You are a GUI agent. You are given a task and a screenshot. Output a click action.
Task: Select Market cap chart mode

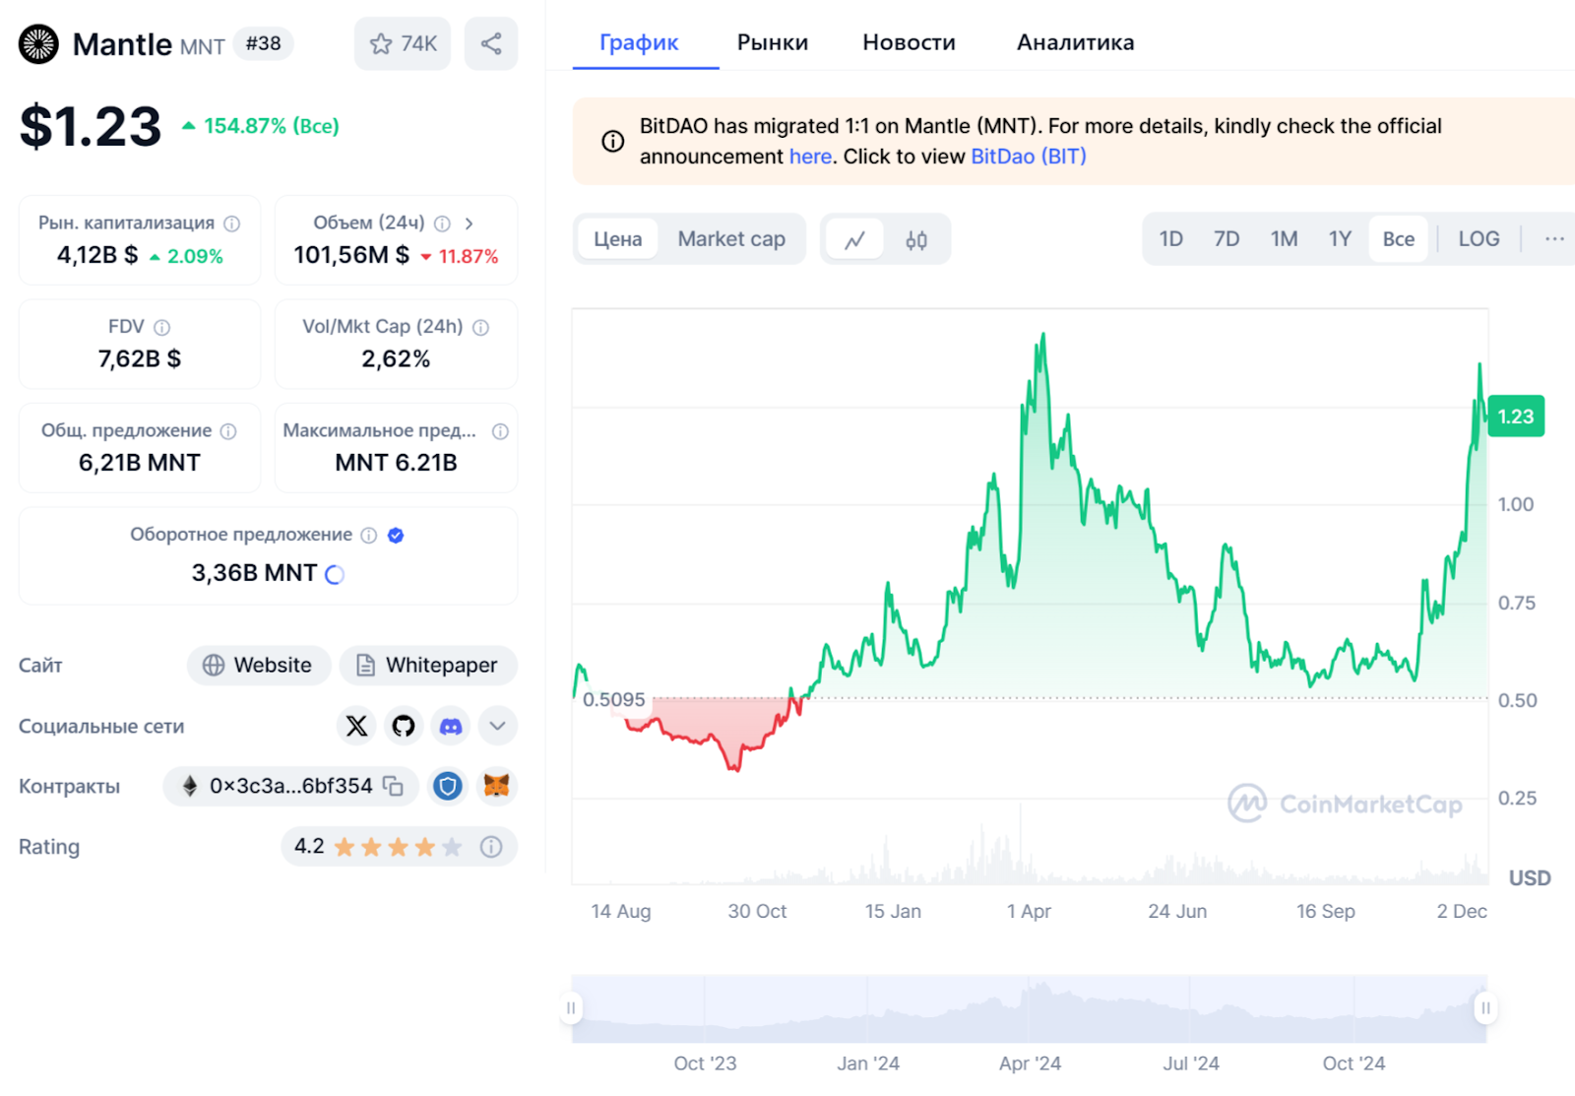[x=731, y=239]
